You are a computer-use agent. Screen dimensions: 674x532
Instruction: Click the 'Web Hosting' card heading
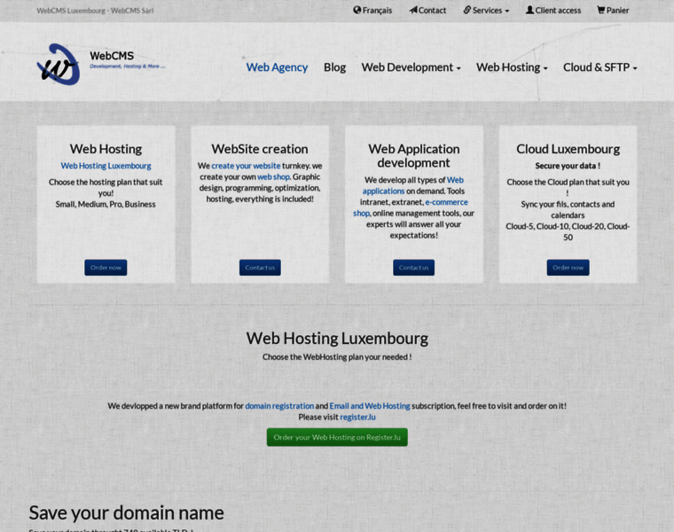(x=106, y=149)
